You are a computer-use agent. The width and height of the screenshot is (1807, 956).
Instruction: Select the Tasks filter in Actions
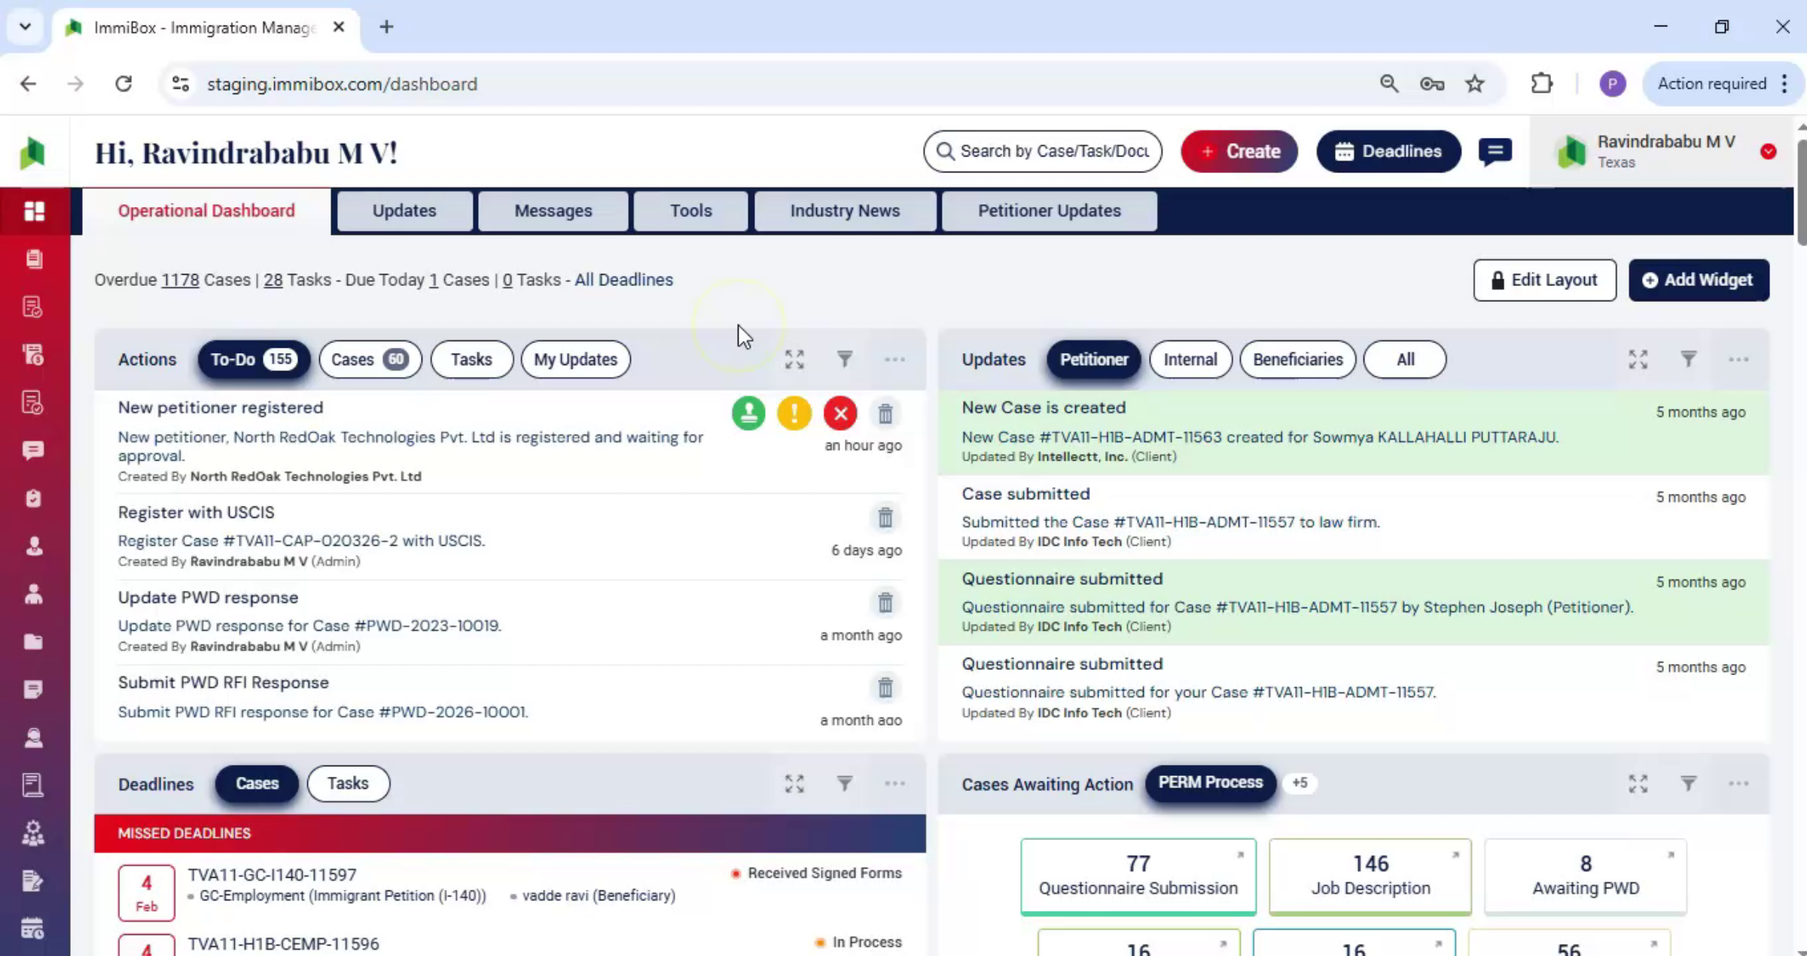[471, 360]
